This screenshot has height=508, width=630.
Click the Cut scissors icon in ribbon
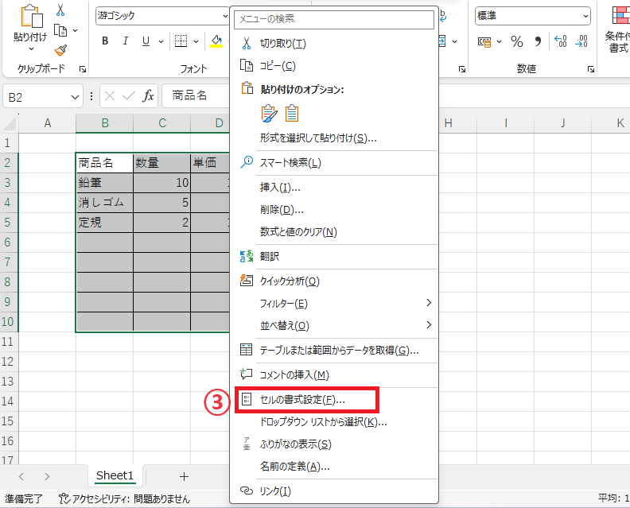(60, 10)
